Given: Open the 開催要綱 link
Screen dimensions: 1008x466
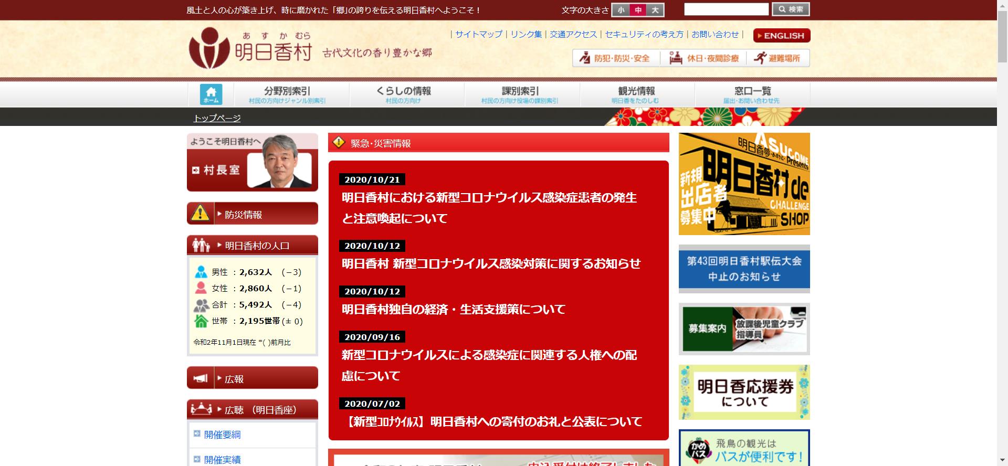Looking at the screenshot, I should coord(222,435).
